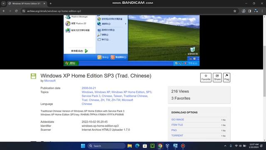Open the volume tray icon
The image size is (266, 150).
(240, 146)
